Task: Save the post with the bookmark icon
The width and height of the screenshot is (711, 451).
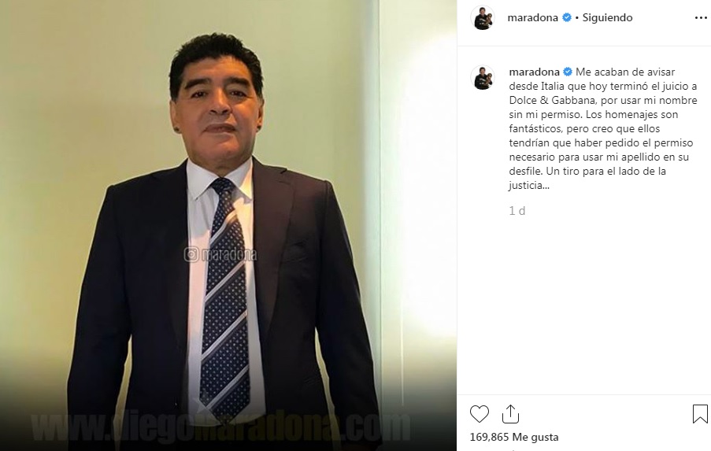Action: point(700,414)
